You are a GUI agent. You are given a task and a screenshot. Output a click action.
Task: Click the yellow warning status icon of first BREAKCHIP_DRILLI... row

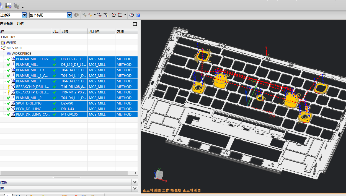[9, 87]
